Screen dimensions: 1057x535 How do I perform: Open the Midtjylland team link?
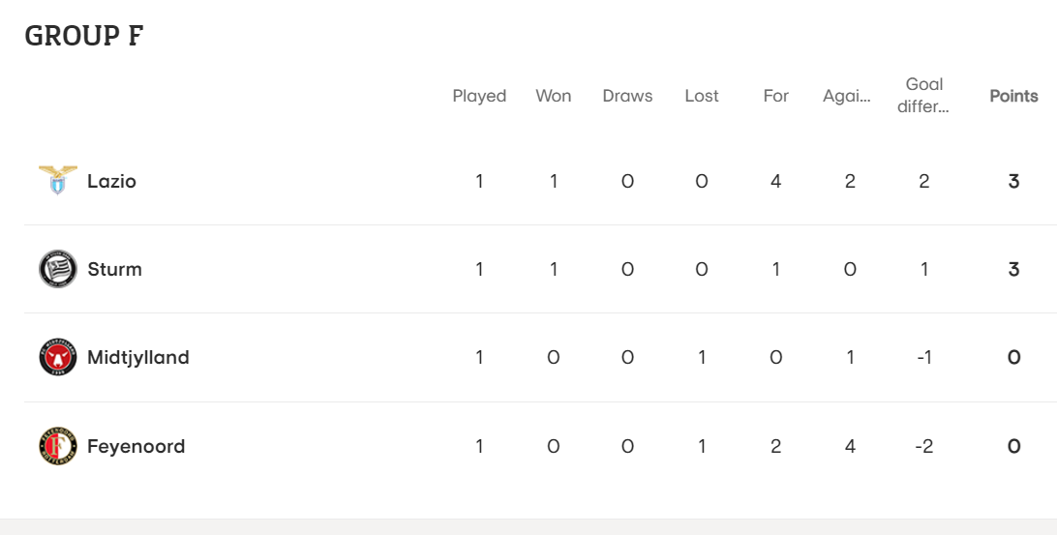pos(138,358)
